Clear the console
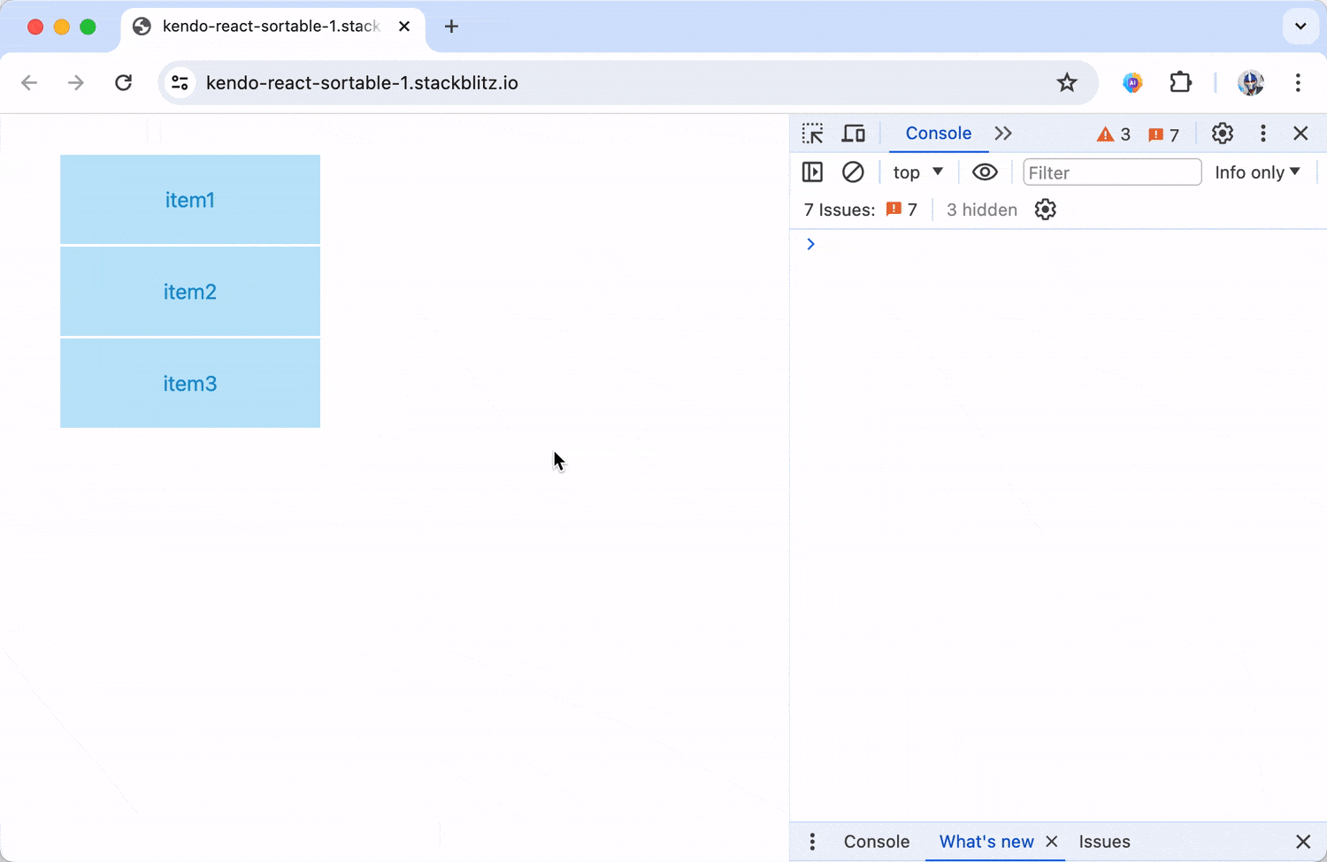 coord(853,172)
